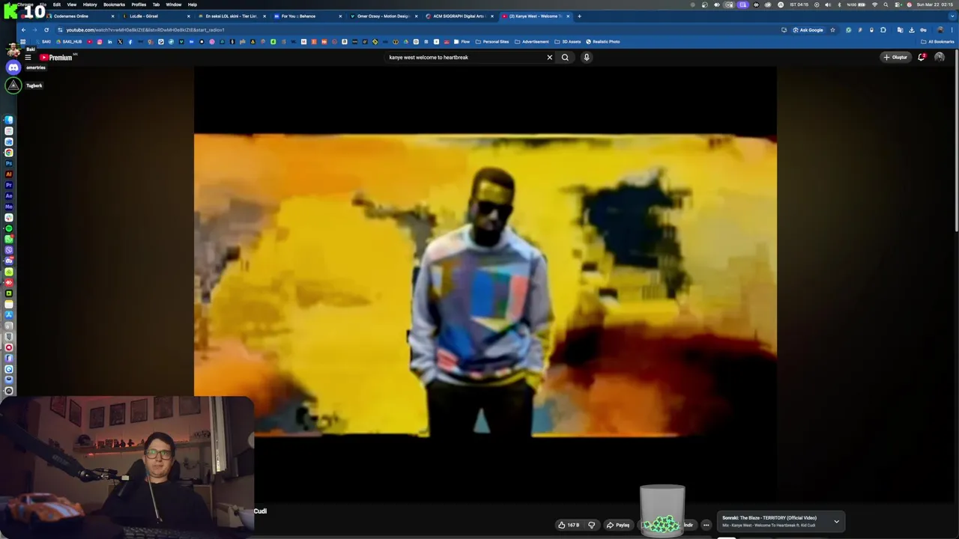
Task: Open the apps grid in bookmarks bar
Action: tap(23, 42)
